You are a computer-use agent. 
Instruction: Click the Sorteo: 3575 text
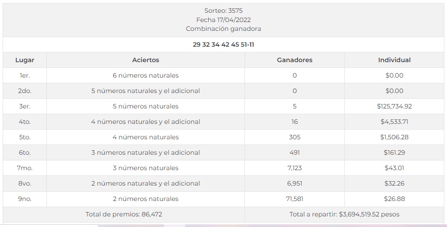tap(223, 11)
